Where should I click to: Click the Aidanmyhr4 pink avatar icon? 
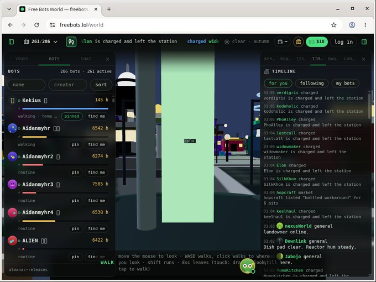[13, 212]
